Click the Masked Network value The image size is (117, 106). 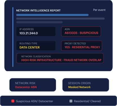(80, 87)
